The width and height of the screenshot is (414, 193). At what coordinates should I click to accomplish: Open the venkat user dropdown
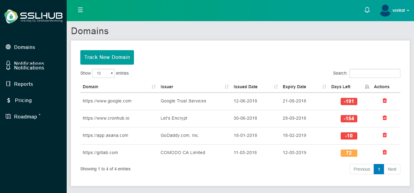click(401, 10)
